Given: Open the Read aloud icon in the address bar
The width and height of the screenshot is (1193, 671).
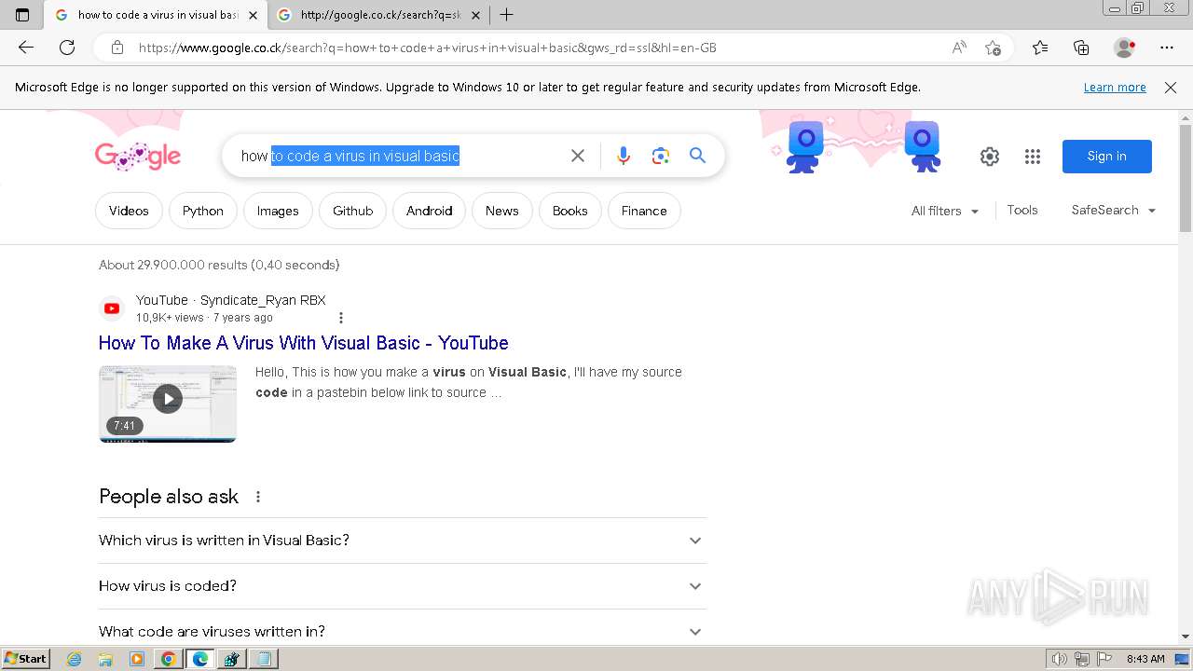Looking at the screenshot, I should [959, 48].
